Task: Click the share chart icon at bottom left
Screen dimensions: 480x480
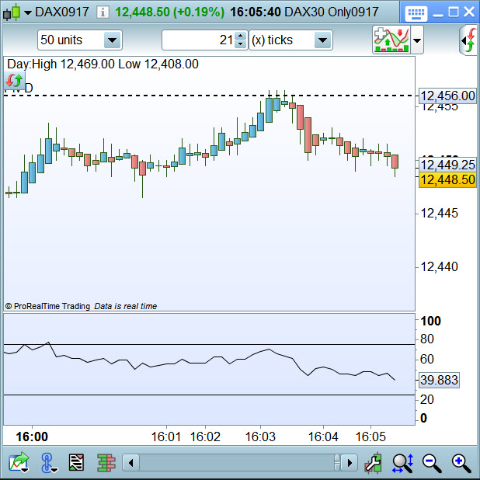Action: click(19, 463)
